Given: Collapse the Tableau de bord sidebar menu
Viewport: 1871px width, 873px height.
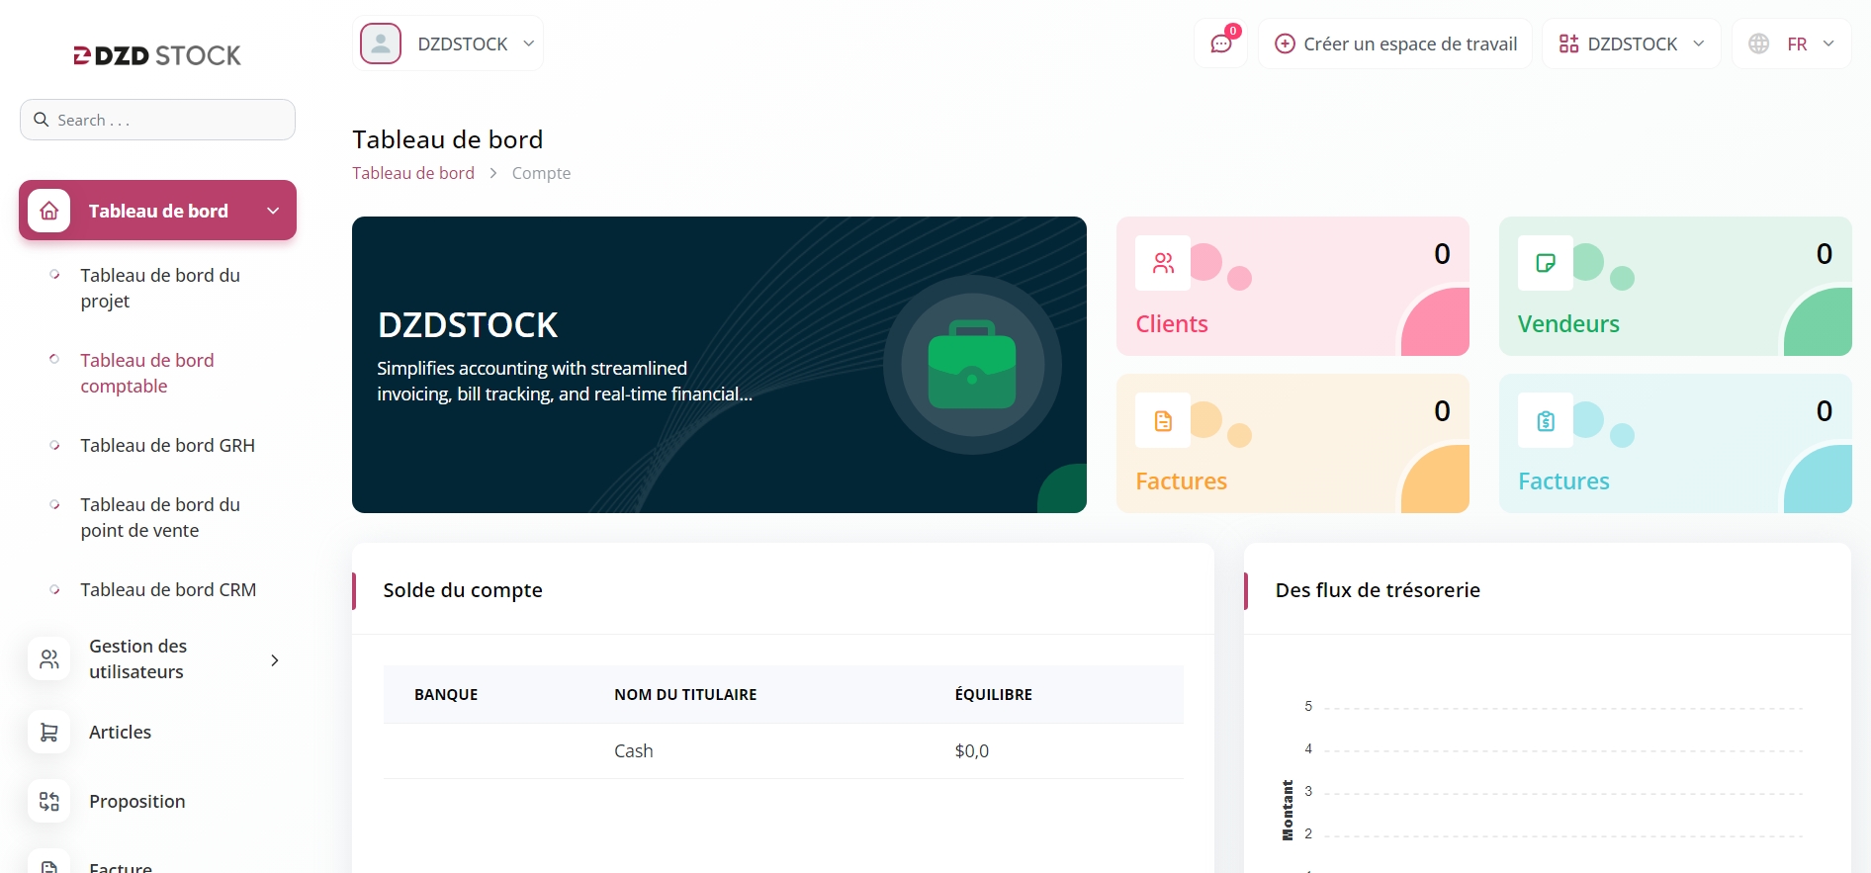Looking at the screenshot, I should pyautogui.click(x=273, y=211).
